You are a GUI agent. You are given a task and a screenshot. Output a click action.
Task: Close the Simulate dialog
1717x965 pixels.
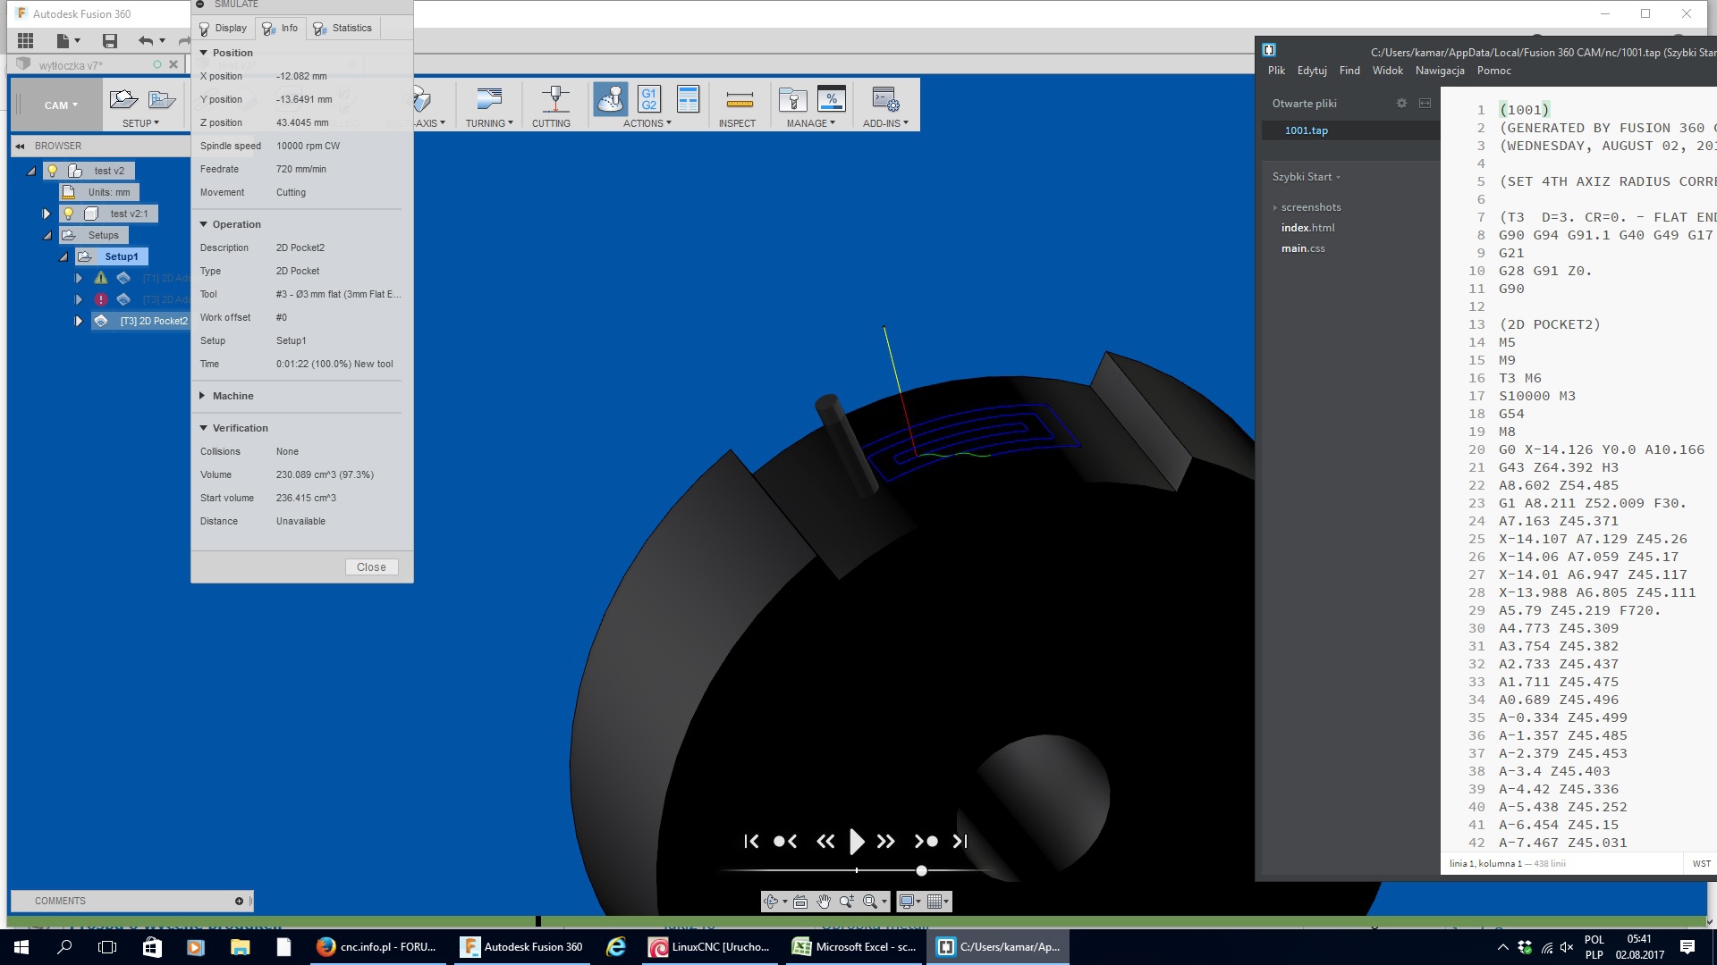[x=371, y=566]
